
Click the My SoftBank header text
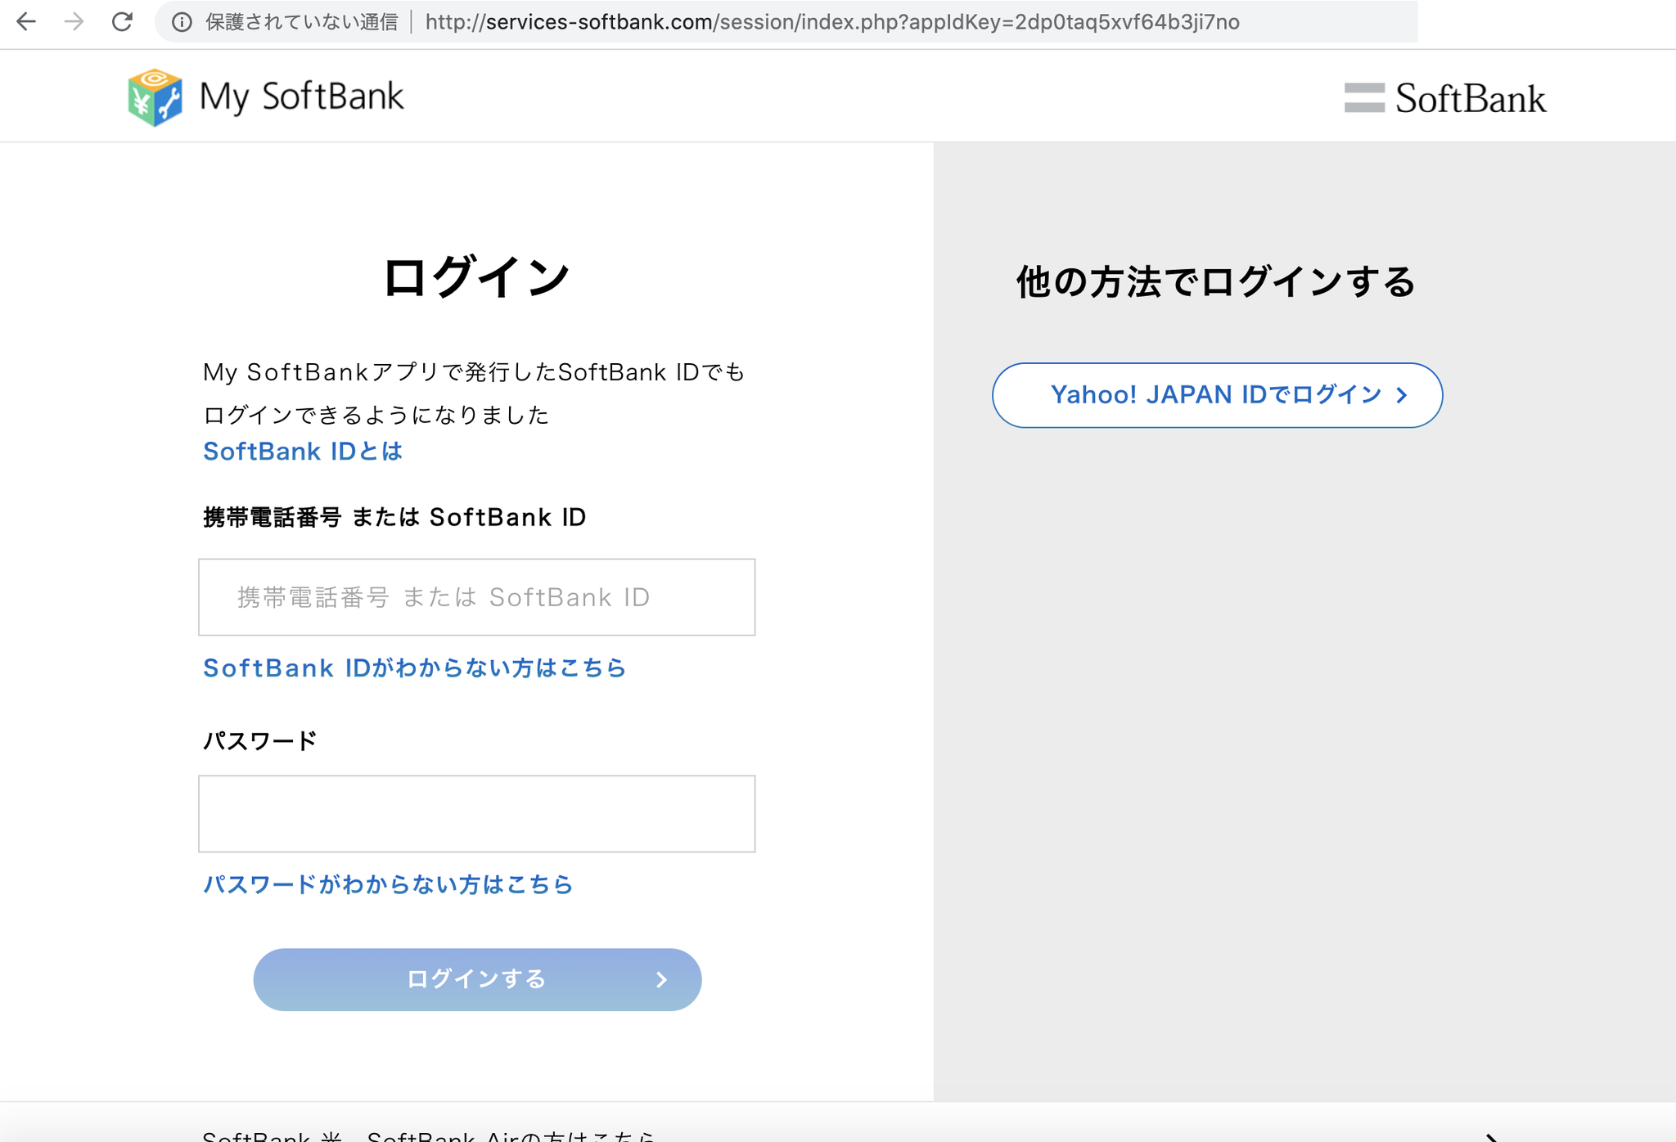click(301, 97)
